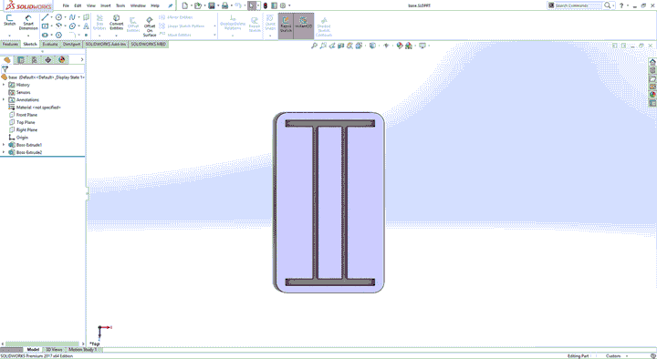Viewport: 657px width, 359px height.
Task: Click the FeatureManager filter field
Action: [x=43, y=69]
